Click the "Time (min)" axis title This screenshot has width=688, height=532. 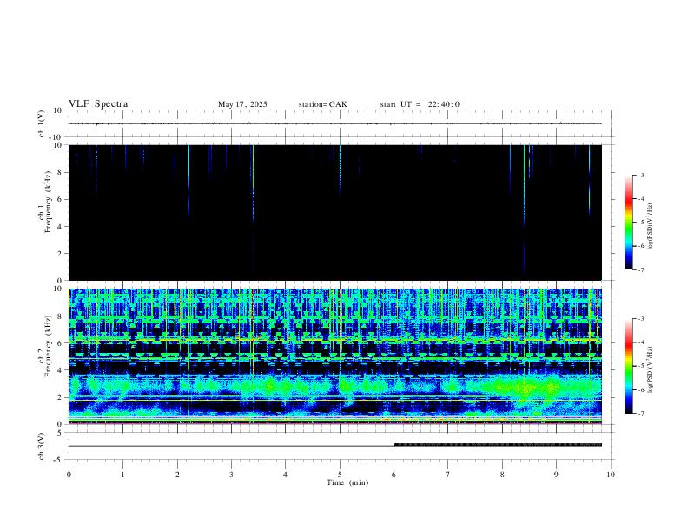(x=347, y=482)
